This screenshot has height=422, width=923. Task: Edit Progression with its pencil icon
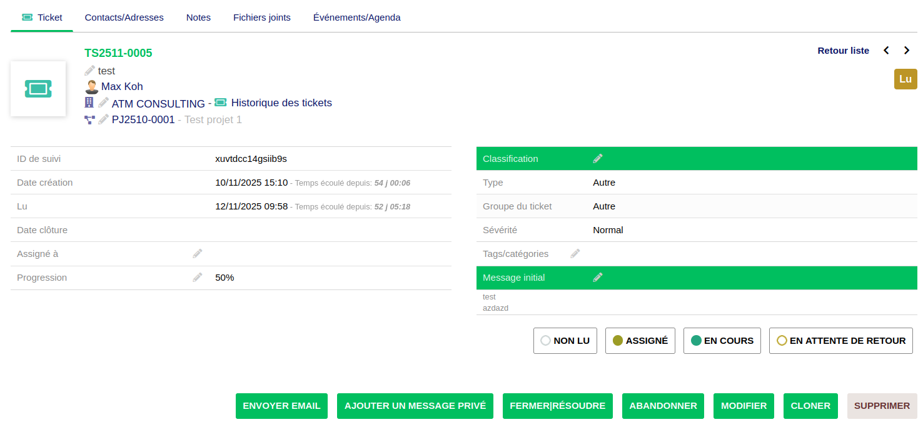point(198,278)
